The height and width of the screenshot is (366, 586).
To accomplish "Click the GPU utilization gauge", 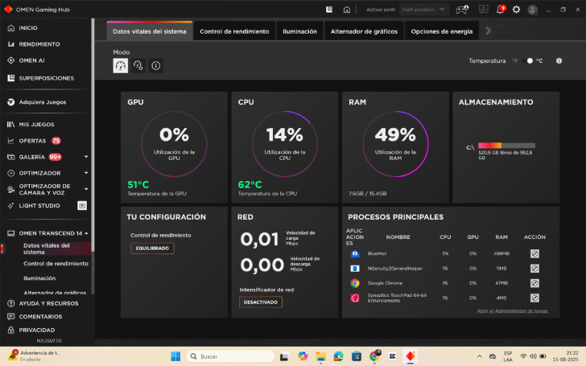I will (174, 144).
